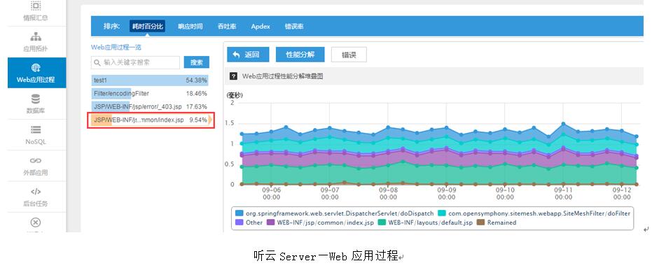Click the 返回 back button
Image resolution: width=652 pixels, height=268 pixels.
click(248, 55)
